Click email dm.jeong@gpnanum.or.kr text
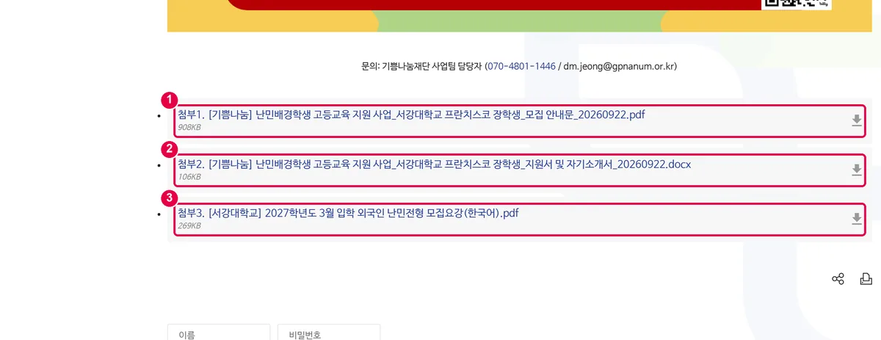The height and width of the screenshot is (340, 881). (x=618, y=66)
